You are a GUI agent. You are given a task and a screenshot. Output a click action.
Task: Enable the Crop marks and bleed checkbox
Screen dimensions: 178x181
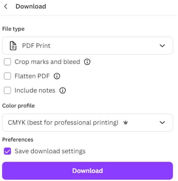click(7, 62)
